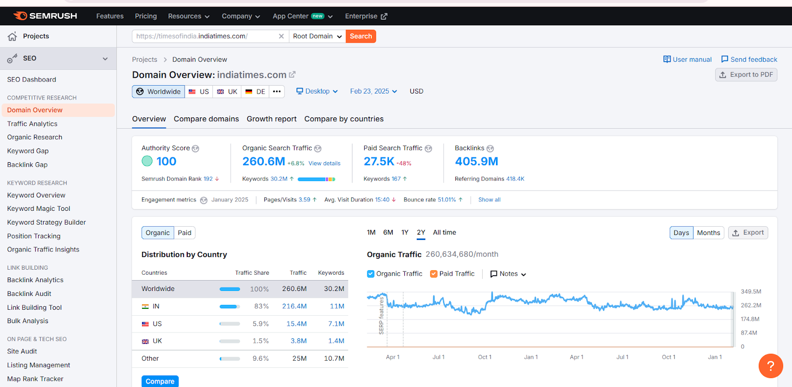
Task: Expand the Resources dropdown menu
Action: click(189, 16)
